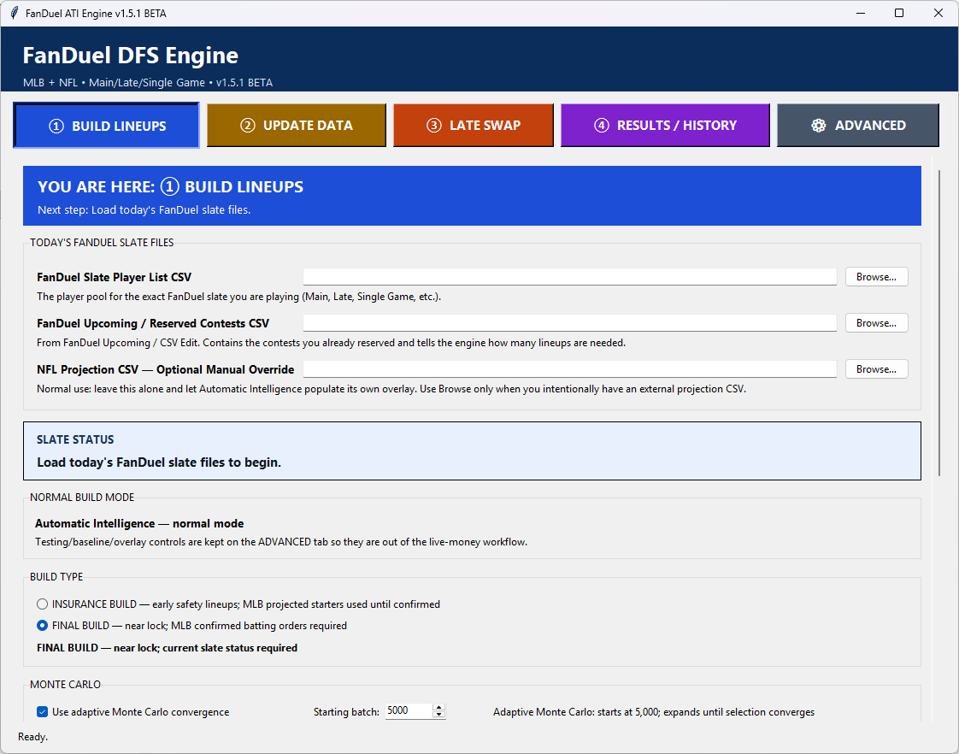Click 'YOU ARE HERE: ① BUILD LINEUPS' banner text
Image resolution: width=959 pixels, height=754 pixels.
pos(171,186)
